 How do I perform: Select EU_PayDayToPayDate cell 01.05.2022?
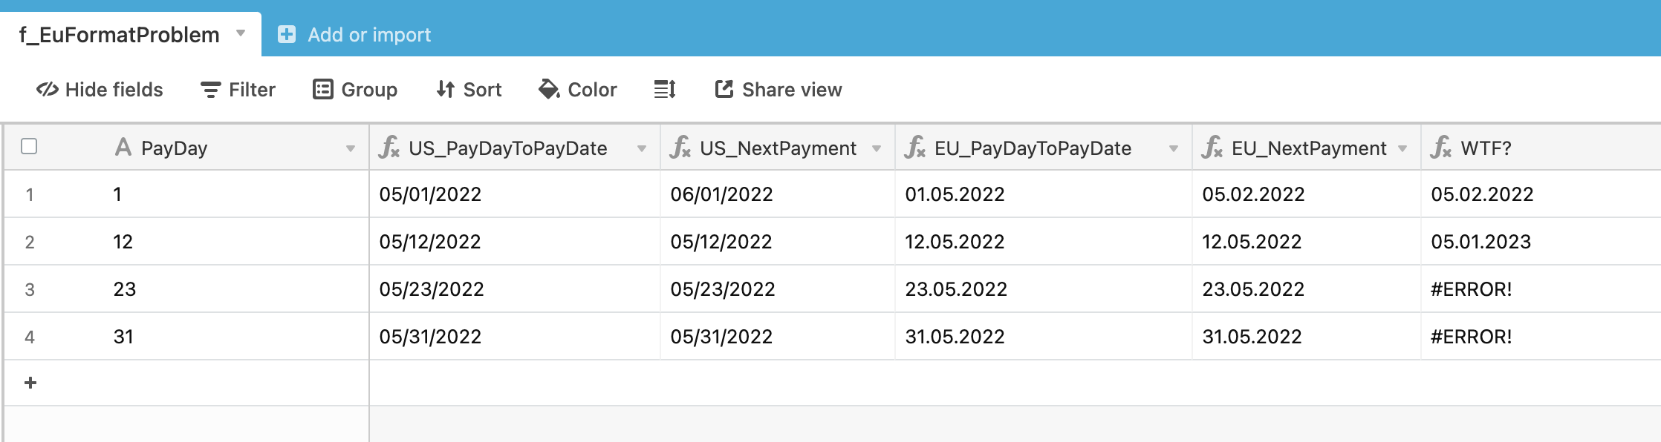point(1044,194)
